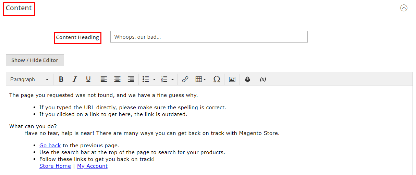Open bullet list style dropdown arrow
Viewport: 416px width, 175px height.
tap(154, 79)
